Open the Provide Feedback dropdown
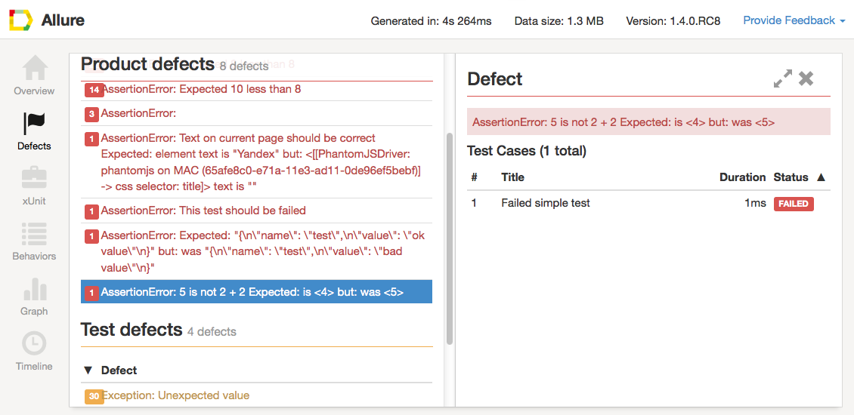 point(794,20)
